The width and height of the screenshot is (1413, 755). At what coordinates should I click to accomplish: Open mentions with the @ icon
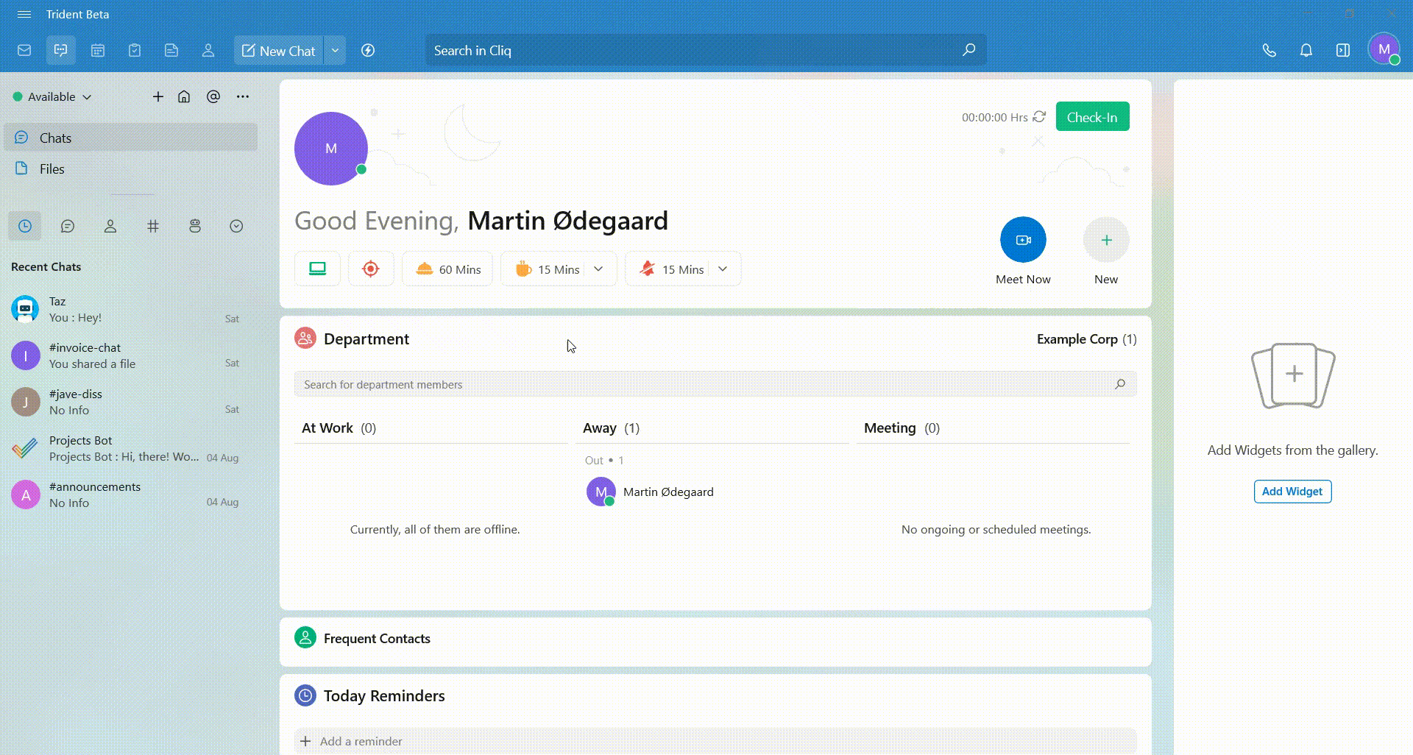point(213,97)
